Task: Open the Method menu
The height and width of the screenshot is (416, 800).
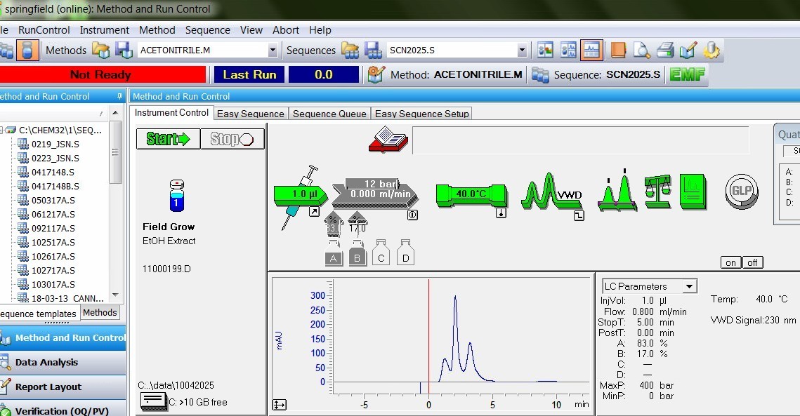Action: point(157,30)
